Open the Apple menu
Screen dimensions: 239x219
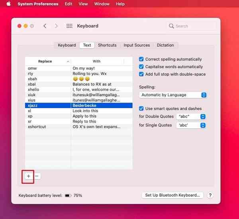tap(8, 4)
